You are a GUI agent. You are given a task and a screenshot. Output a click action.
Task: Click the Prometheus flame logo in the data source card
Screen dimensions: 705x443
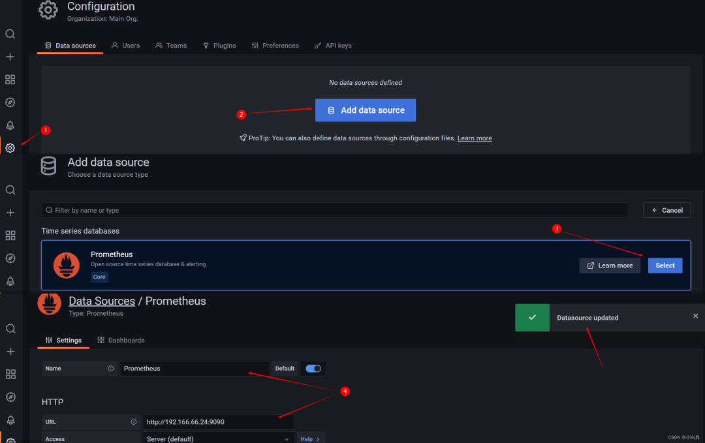pyautogui.click(x=67, y=265)
